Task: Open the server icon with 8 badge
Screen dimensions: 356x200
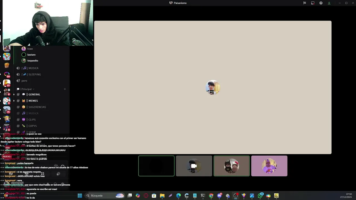Action: click(x=7, y=92)
